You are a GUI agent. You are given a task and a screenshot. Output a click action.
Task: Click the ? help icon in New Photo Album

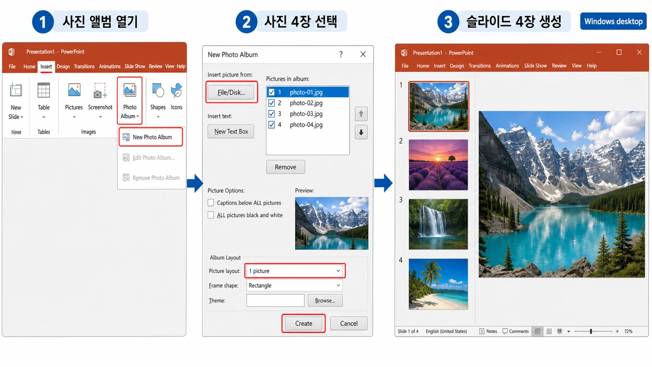[x=341, y=54]
